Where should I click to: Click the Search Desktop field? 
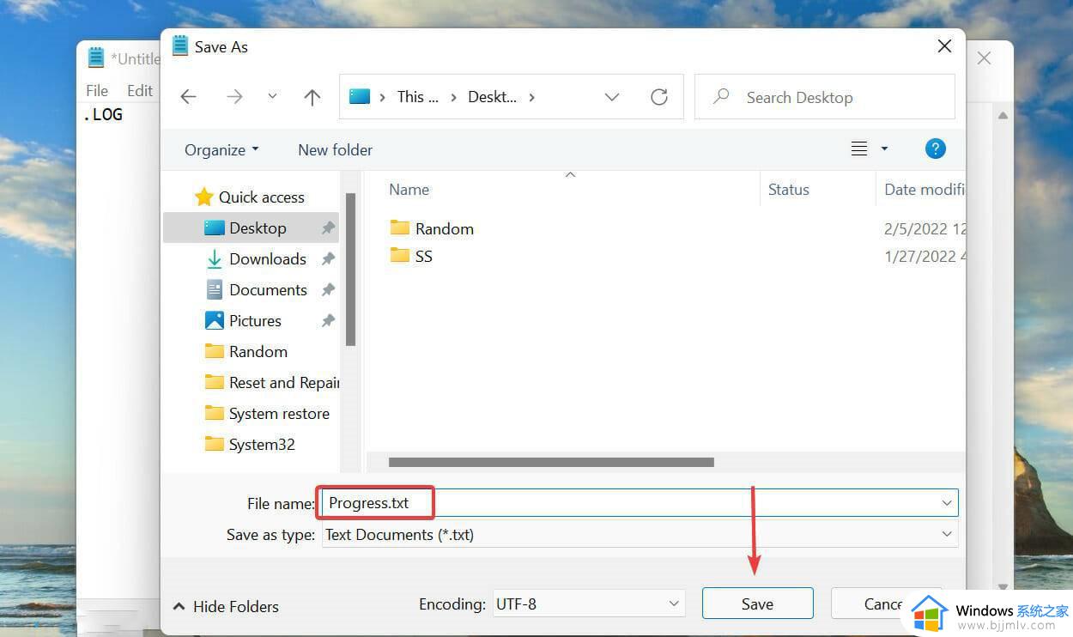825,97
